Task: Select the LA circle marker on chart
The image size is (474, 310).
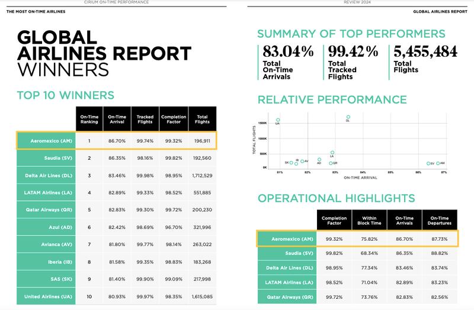Action: pos(332,153)
